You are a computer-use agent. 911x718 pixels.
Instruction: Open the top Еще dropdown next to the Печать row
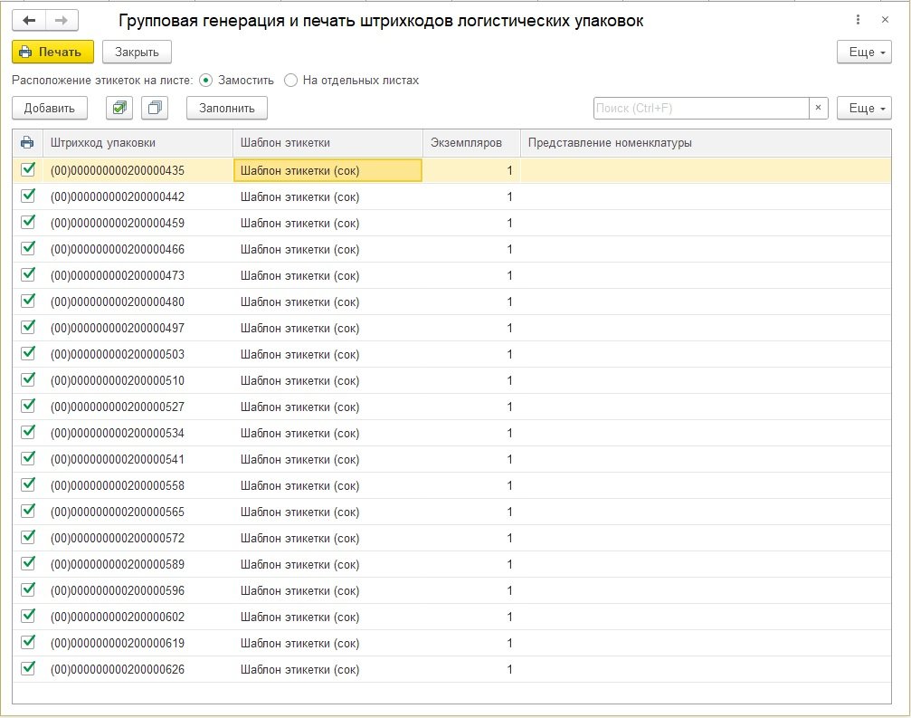tap(864, 52)
